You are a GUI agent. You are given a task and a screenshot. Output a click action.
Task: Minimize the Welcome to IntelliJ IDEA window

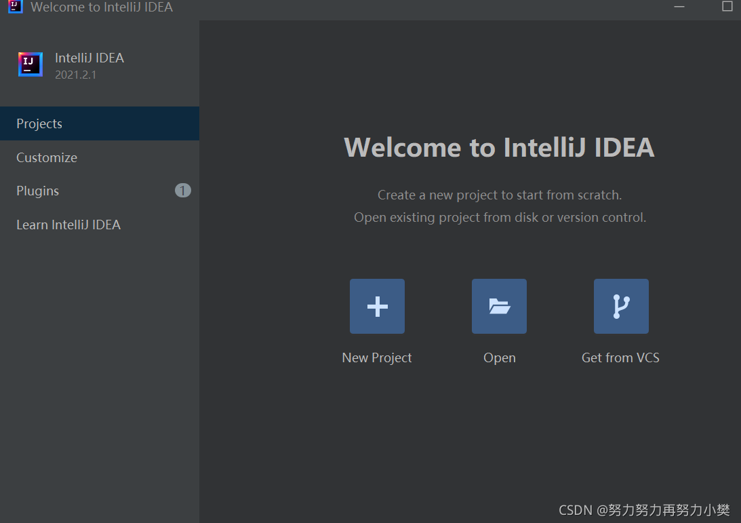point(679,7)
